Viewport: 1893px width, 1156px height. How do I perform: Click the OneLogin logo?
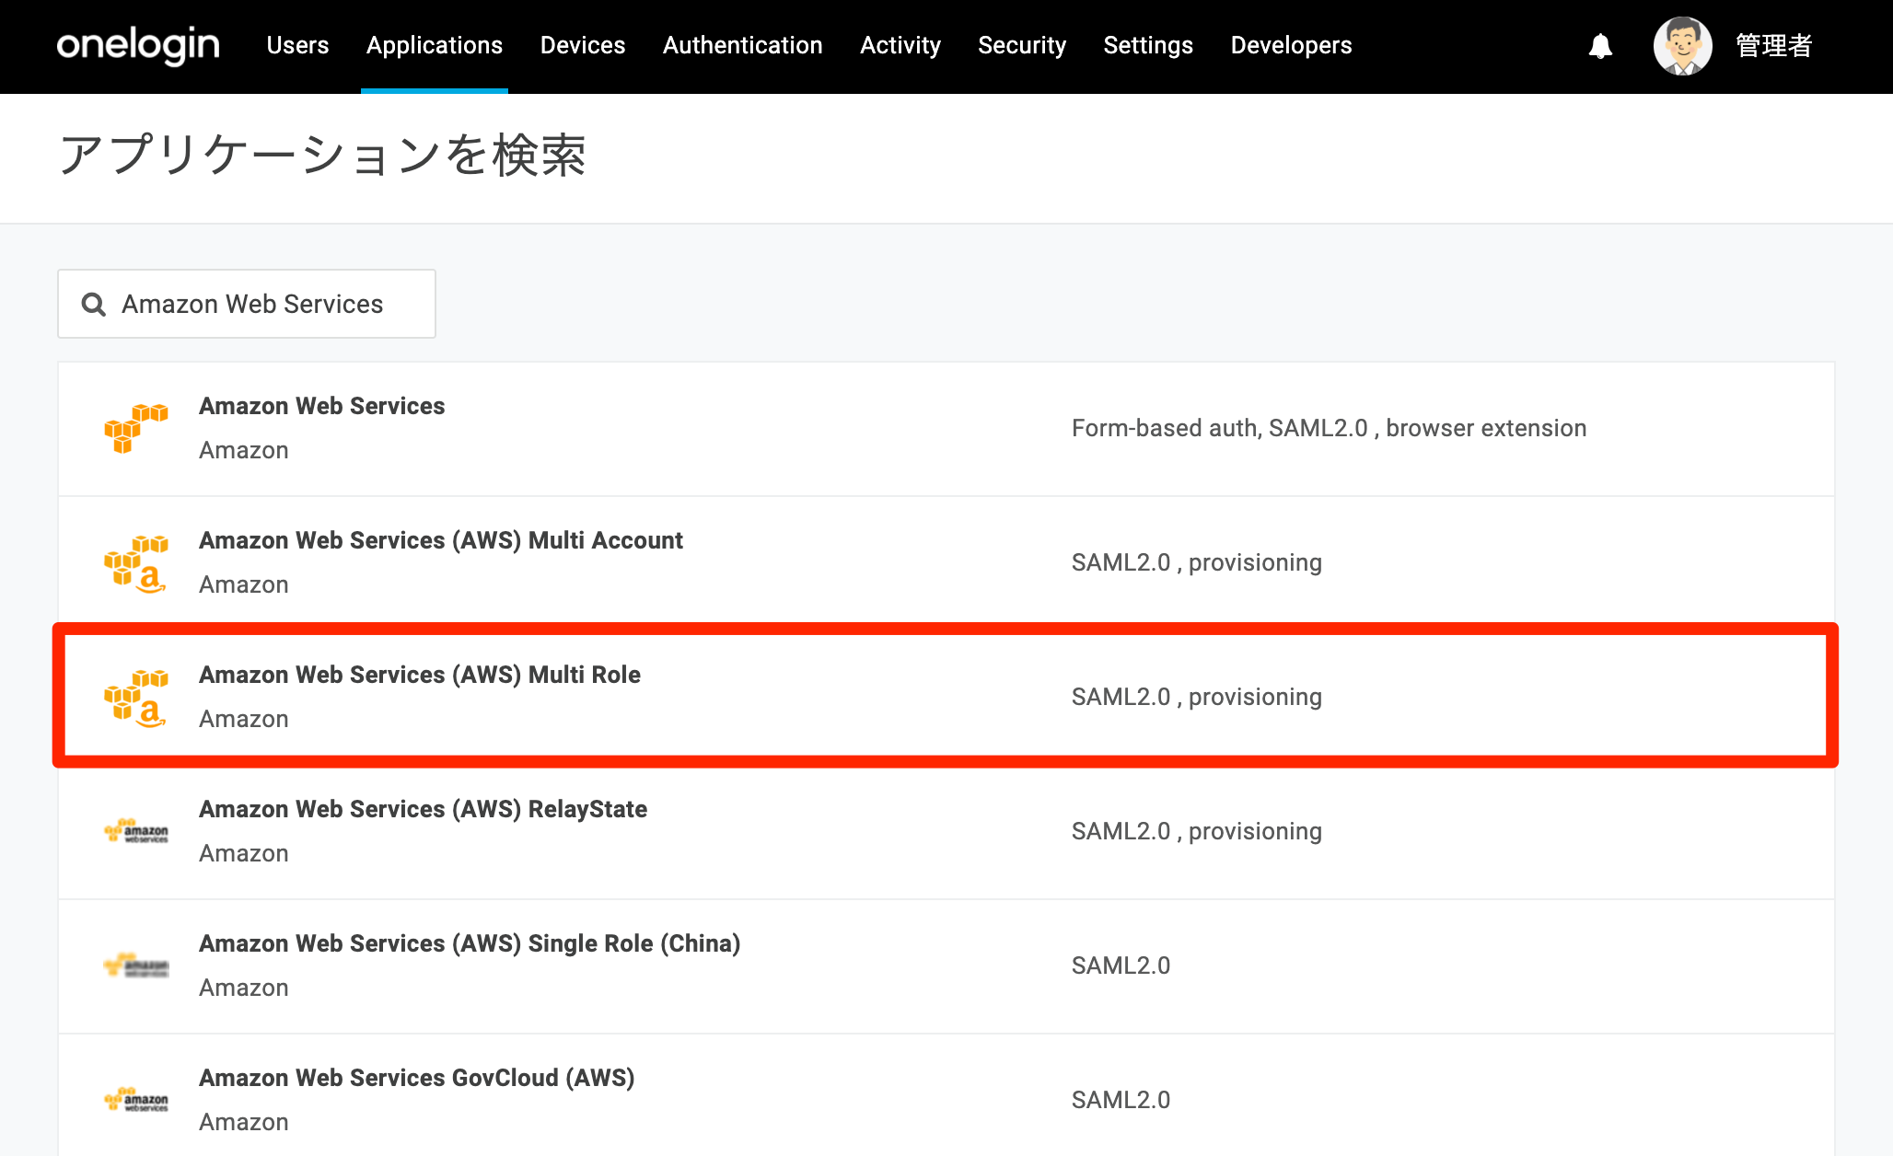(x=138, y=44)
